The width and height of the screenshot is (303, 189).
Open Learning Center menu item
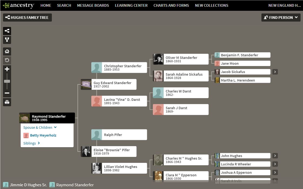click(131, 5)
